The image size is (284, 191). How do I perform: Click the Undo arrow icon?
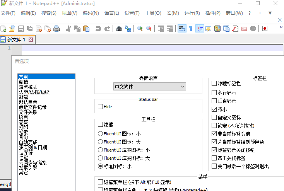pos(98,29)
